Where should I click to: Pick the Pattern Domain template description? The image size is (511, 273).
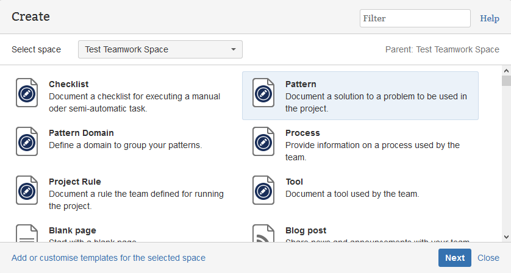tap(125, 145)
